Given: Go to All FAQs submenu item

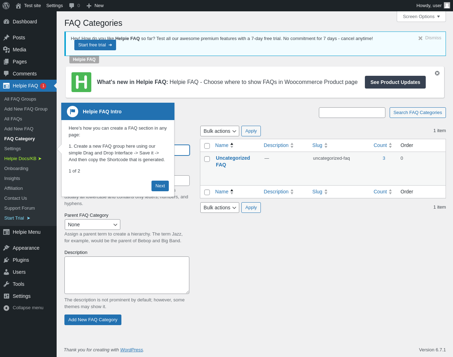Looking at the screenshot, I should tap(13, 119).
